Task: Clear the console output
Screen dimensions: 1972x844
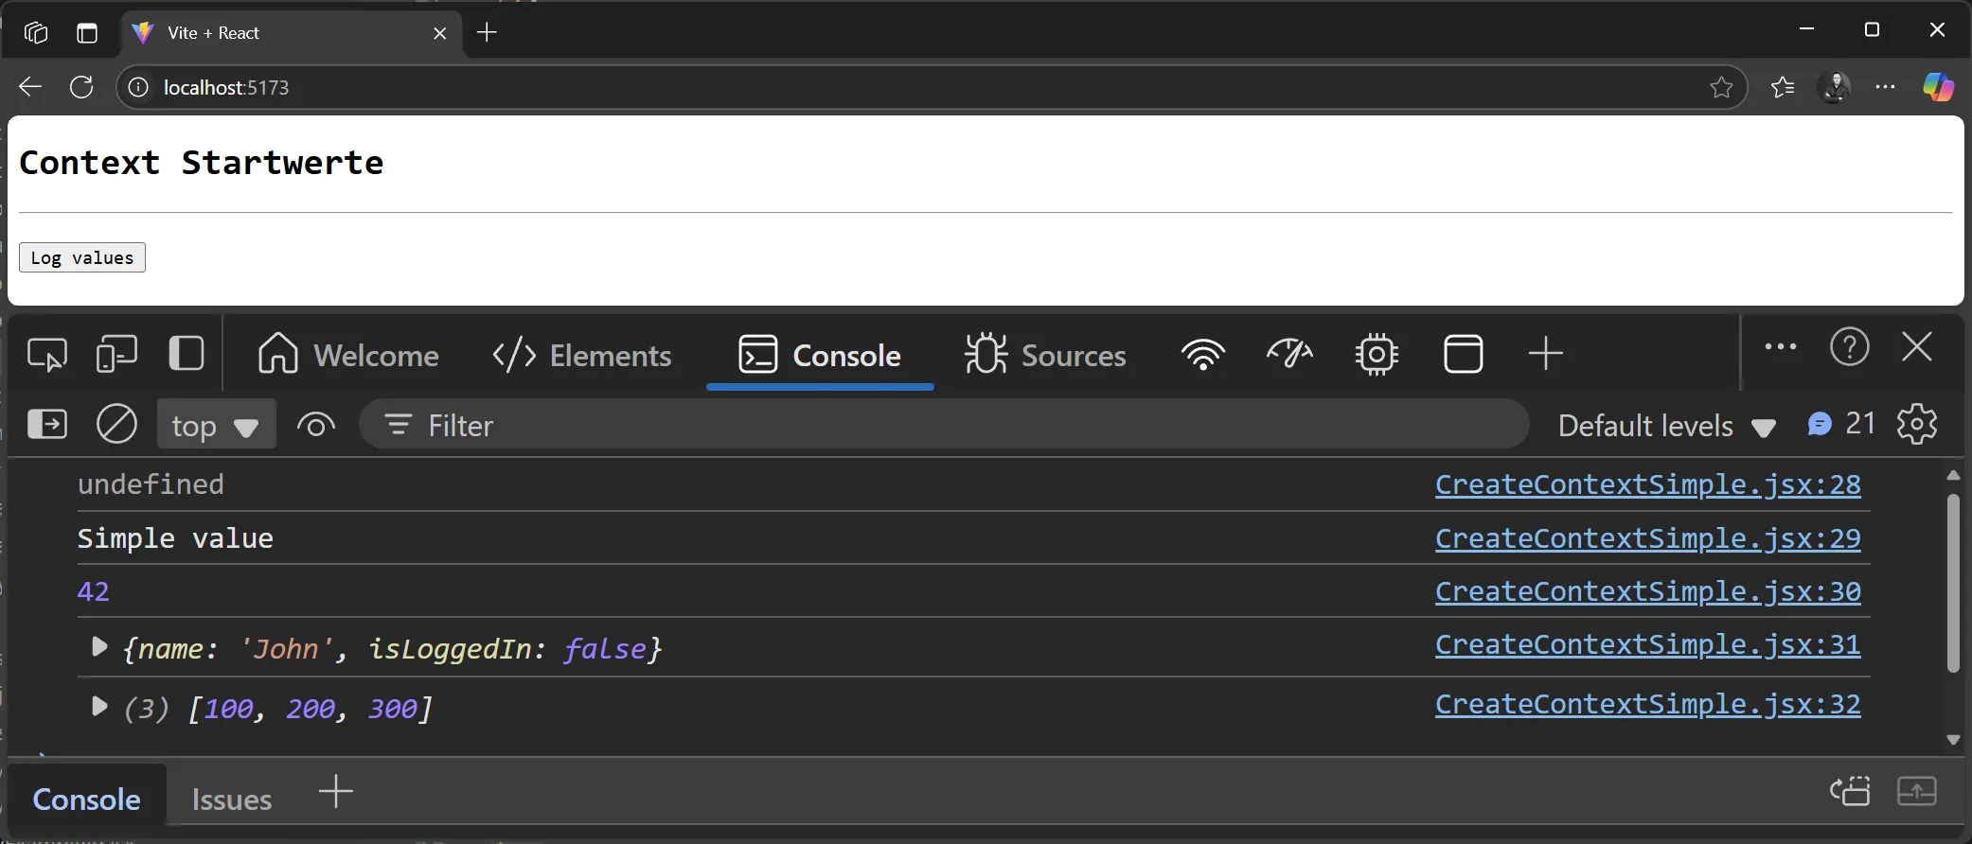Action: pyautogui.click(x=117, y=424)
